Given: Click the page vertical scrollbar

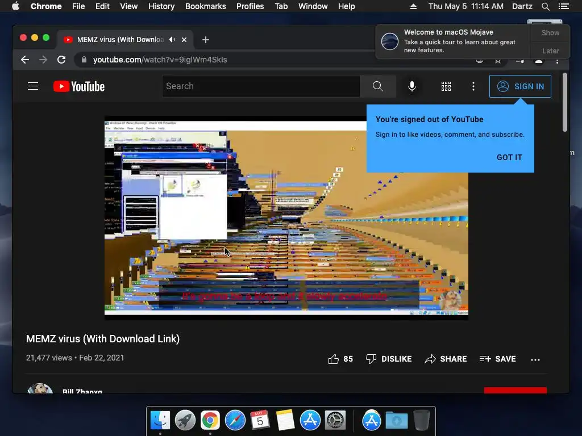Looking at the screenshot, I should point(564,102).
